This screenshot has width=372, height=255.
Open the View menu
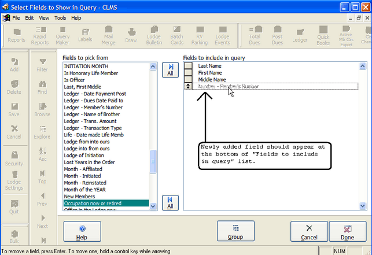click(45, 18)
